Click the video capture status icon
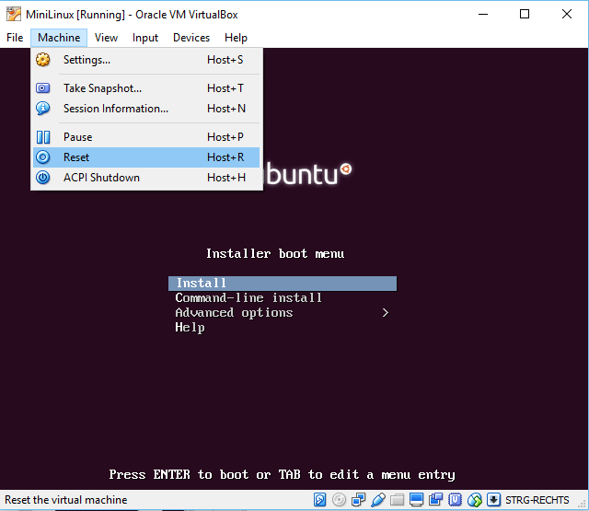The image size is (589, 511). [435, 500]
